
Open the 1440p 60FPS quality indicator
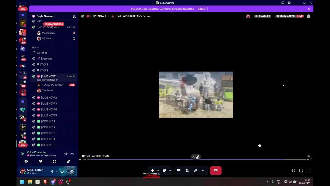pyautogui.click(x=285, y=16)
